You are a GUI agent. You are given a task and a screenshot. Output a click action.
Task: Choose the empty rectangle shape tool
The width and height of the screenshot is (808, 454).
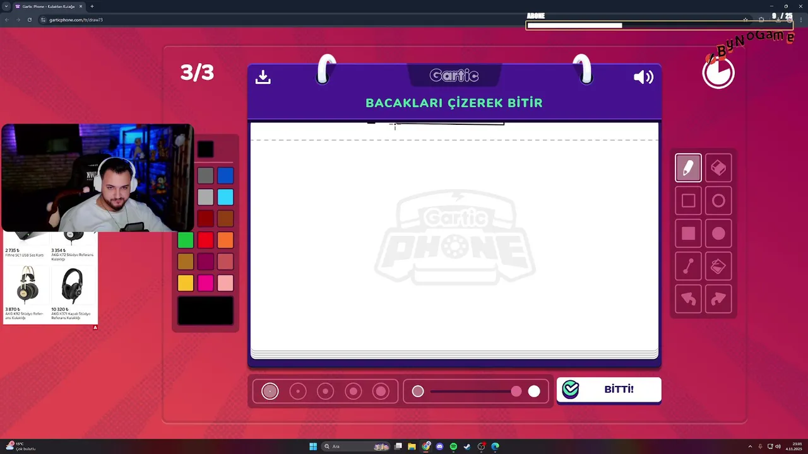(x=688, y=201)
